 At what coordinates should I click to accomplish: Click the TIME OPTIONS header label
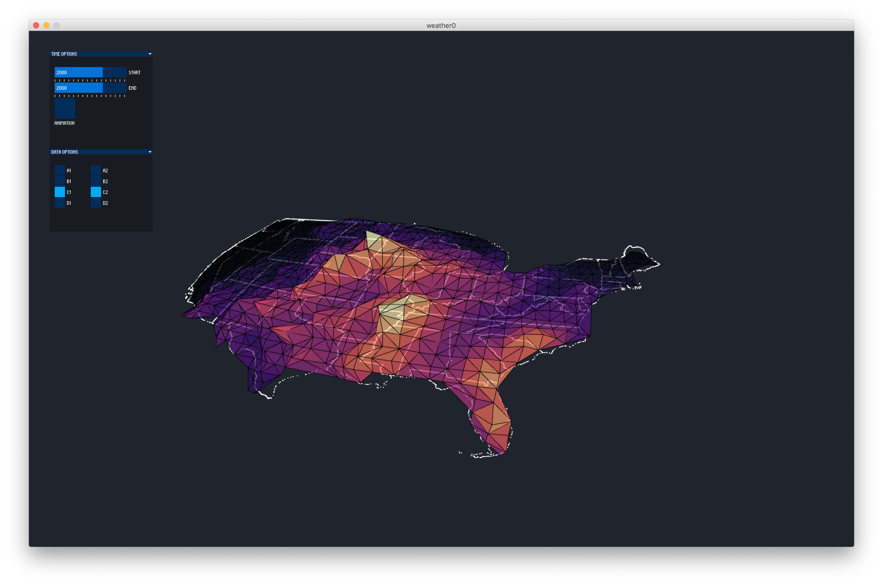(64, 54)
